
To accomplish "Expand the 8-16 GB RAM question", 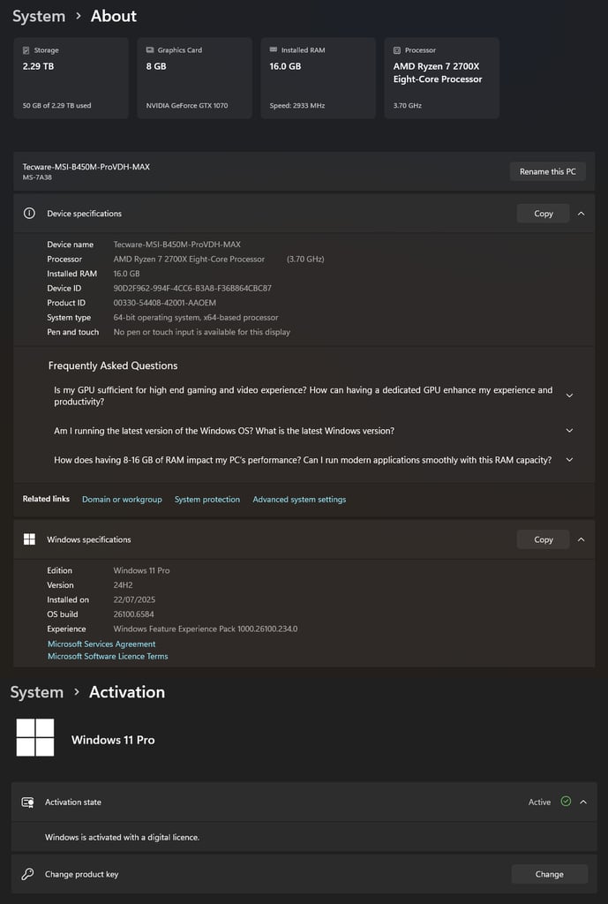I will 569,460.
